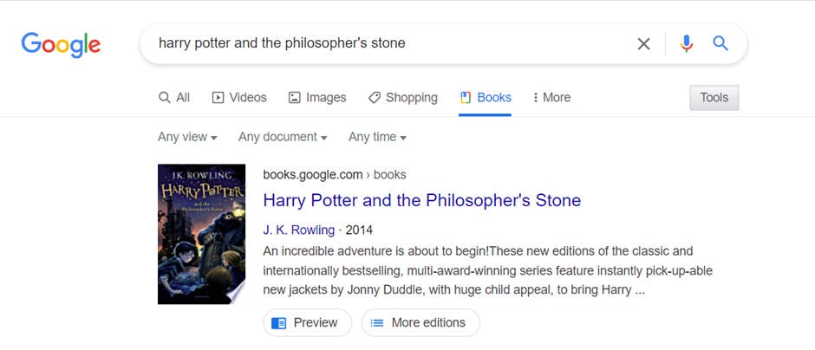Open the Shopping results tab
The width and height of the screenshot is (815, 350).
tap(402, 98)
